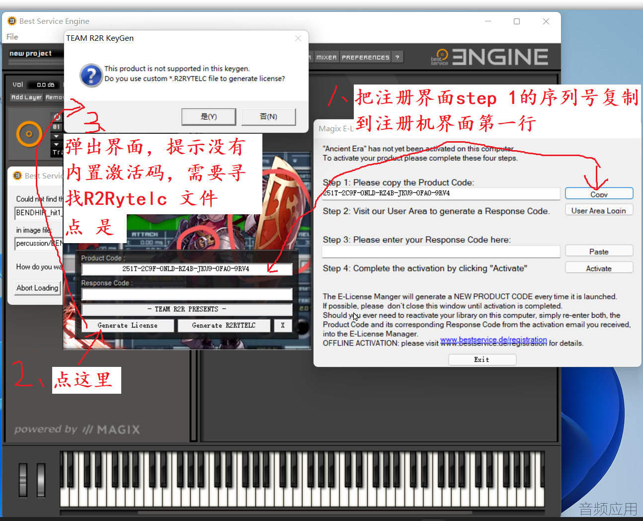Open the File menu in Best Service Engine
Viewport: 643px width, 521px height.
click(x=12, y=37)
